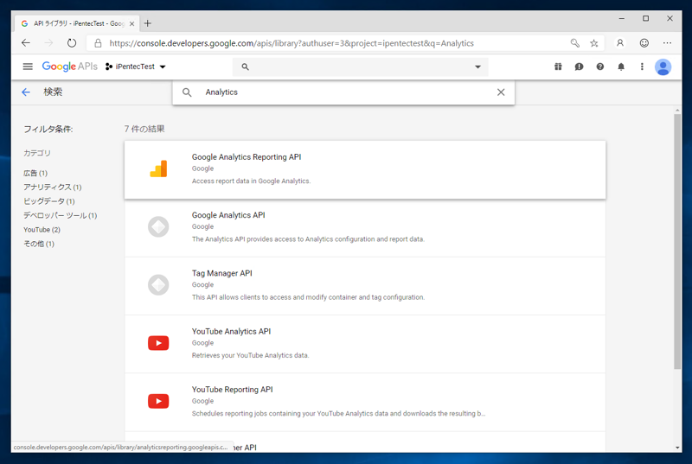
Task: Open the iPentecTest project selector
Action: pos(136,67)
